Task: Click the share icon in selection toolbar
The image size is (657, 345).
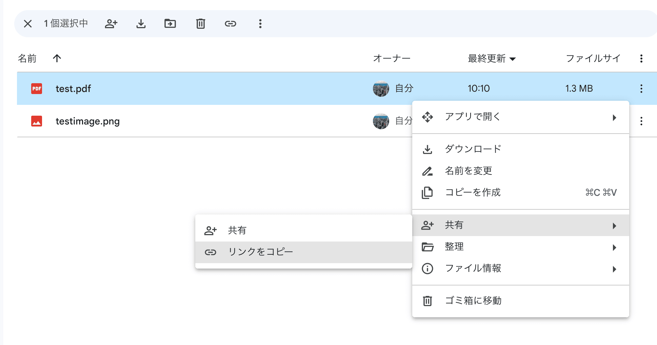Action: point(111,24)
